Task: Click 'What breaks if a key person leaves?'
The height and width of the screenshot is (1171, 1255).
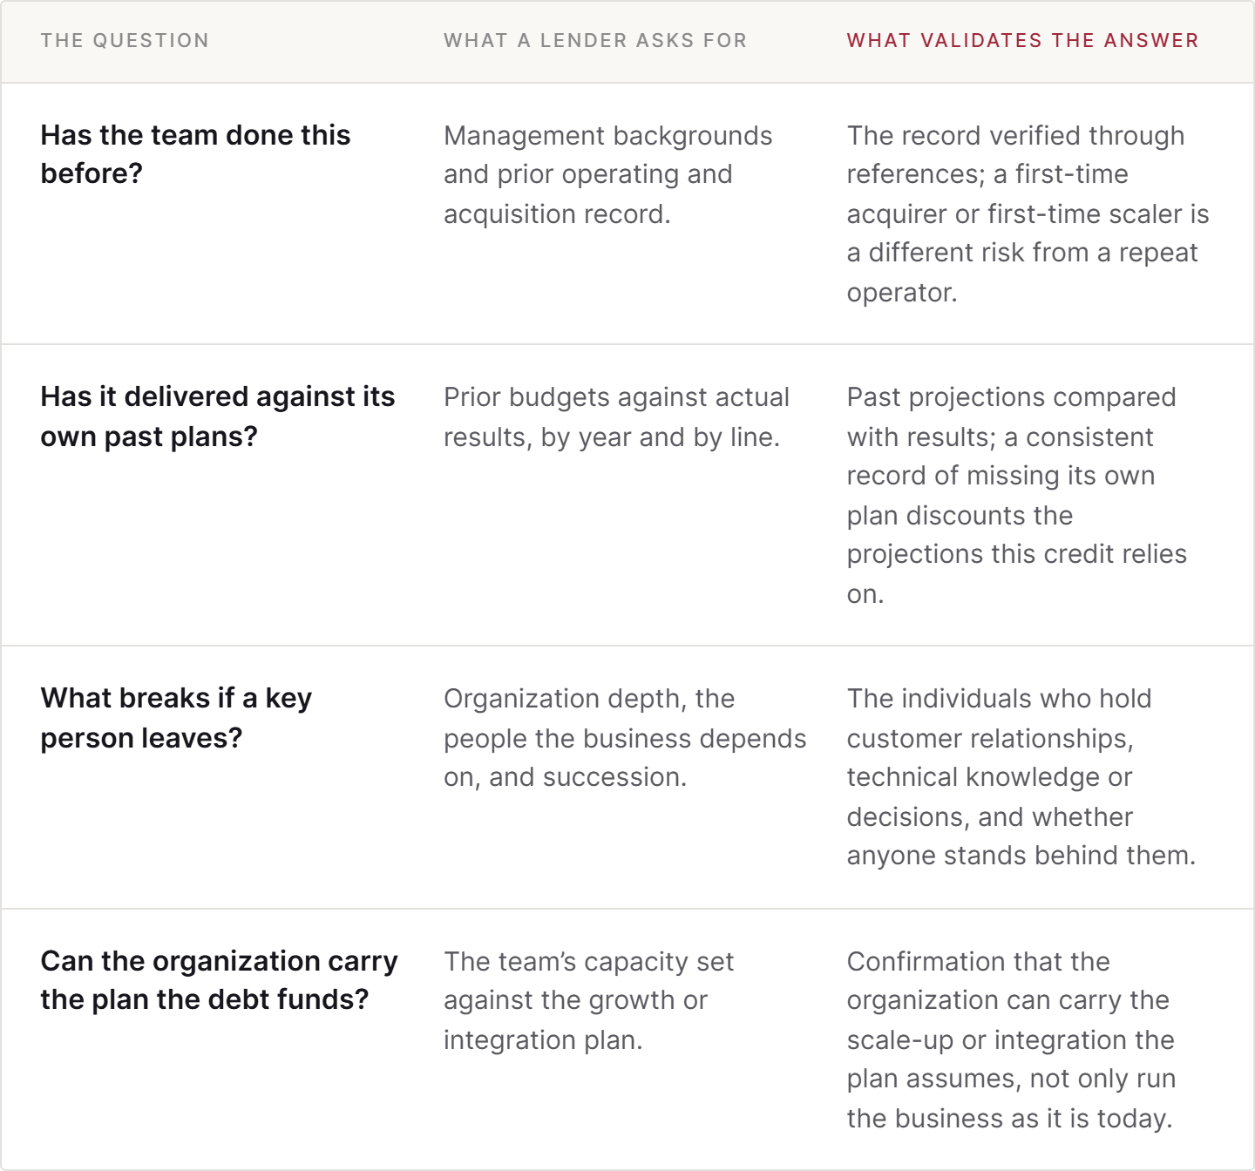Action: pos(176,717)
